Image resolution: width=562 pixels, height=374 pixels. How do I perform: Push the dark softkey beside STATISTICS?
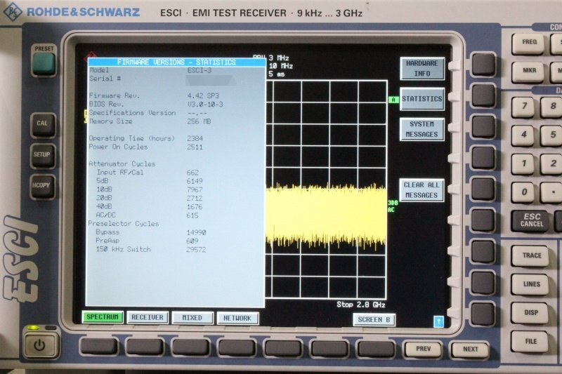pyautogui.click(x=483, y=96)
